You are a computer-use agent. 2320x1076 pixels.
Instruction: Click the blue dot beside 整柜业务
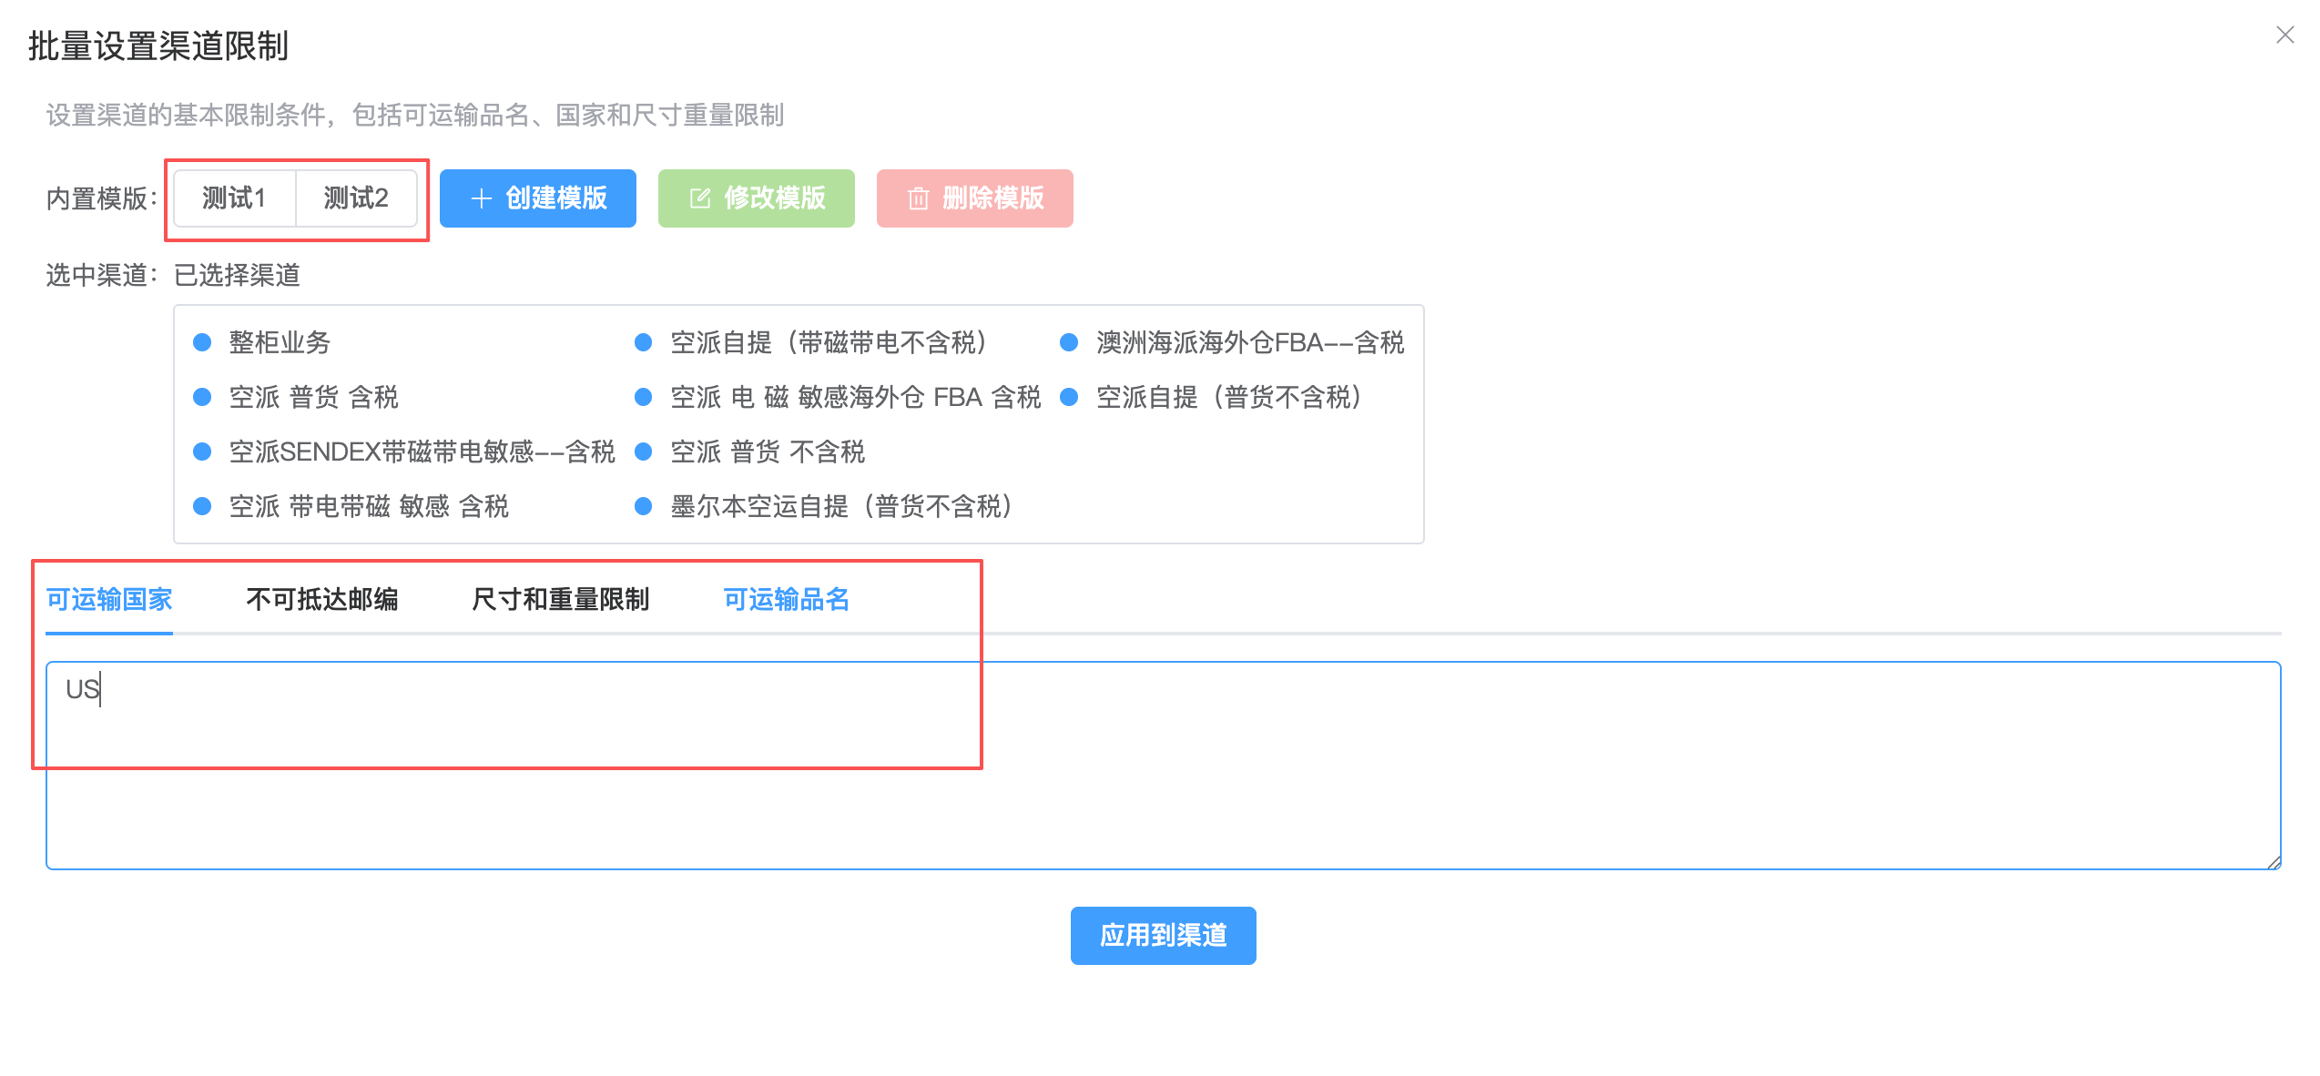pyautogui.click(x=202, y=342)
